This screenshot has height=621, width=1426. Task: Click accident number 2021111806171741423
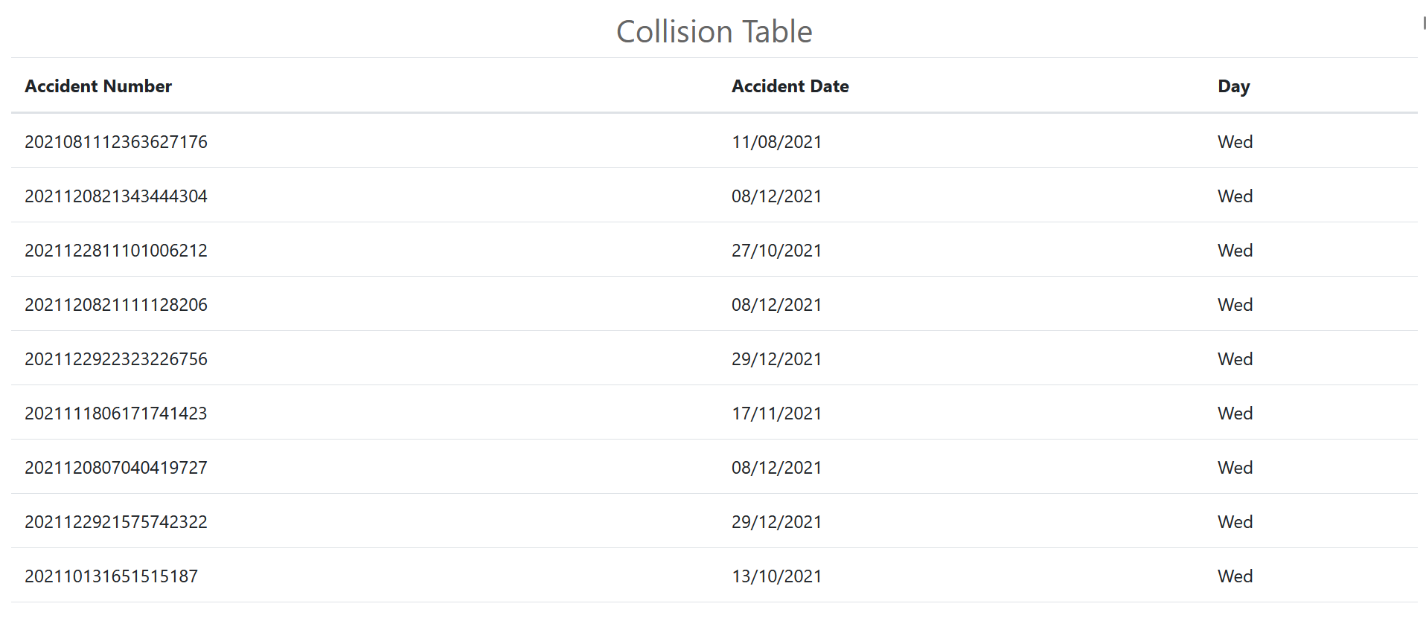click(116, 414)
